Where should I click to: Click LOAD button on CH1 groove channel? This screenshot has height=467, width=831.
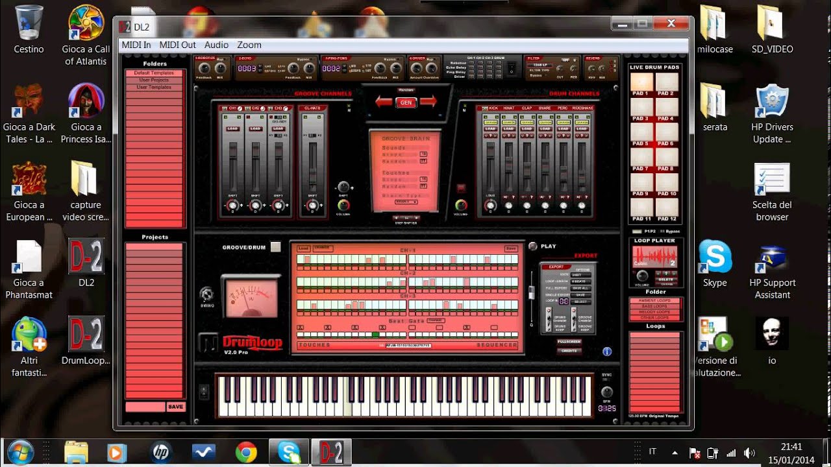[232, 128]
